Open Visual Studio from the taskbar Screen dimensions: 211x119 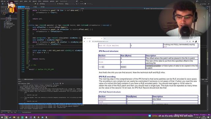click(30, 117)
